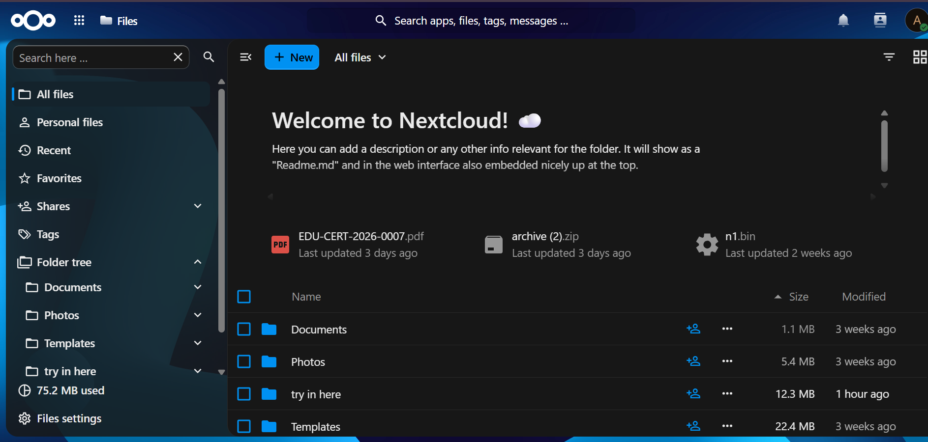The width and height of the screenshot is (928, 442).
Task: Click the archive (2).zip file icon
Action: point(494,245)
